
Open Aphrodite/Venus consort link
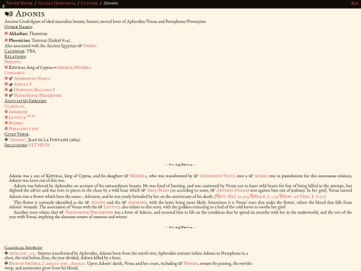click(x=32, y=78)
